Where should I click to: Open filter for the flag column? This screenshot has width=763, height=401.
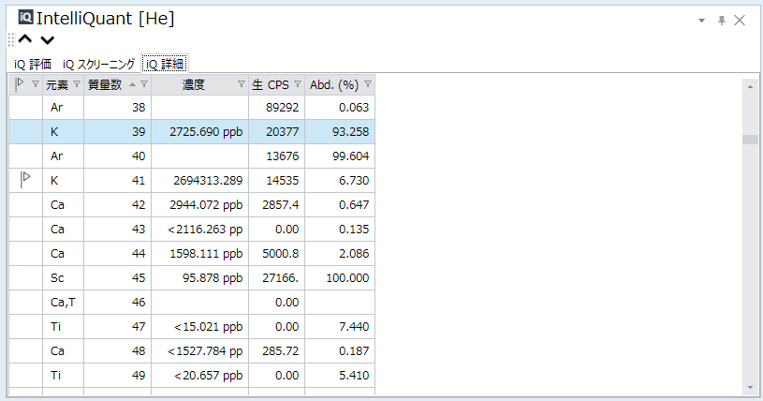(x=35, y=84)
